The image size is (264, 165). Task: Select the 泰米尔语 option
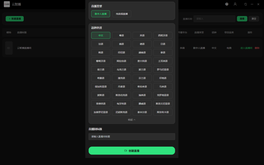(x=142, y=112)
